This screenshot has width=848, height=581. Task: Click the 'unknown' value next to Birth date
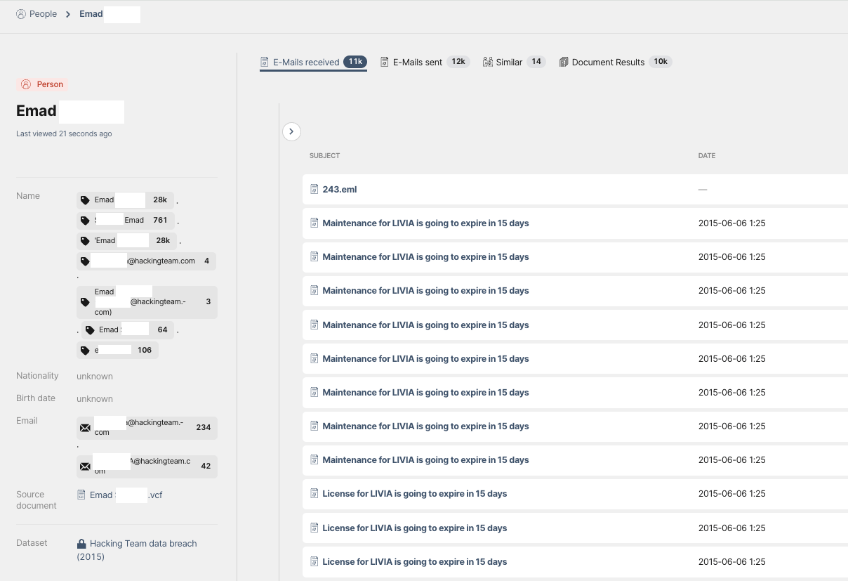click(95, 399)
